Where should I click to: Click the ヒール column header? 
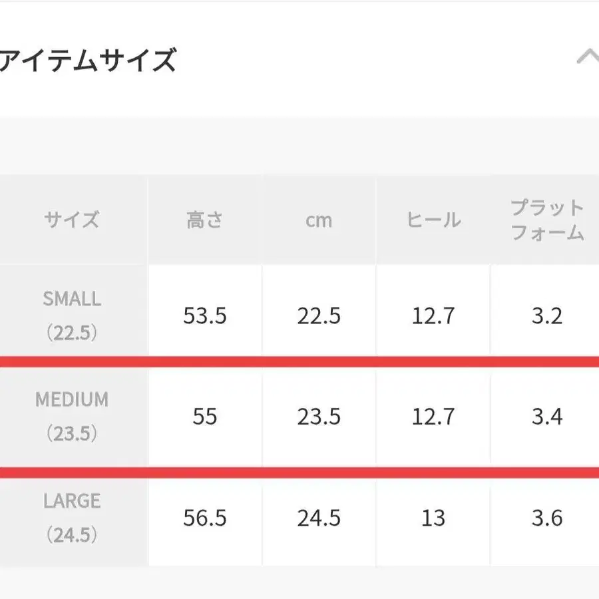pos(433,220)
